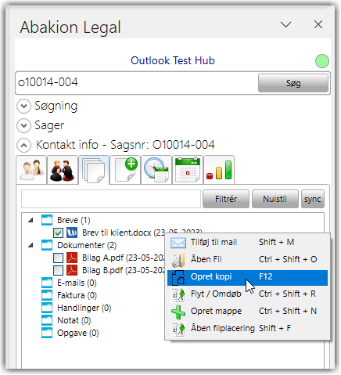Collapse the Breve folder tree node
The height and width of the screenshot is (375, 341).
pos(31,220)
